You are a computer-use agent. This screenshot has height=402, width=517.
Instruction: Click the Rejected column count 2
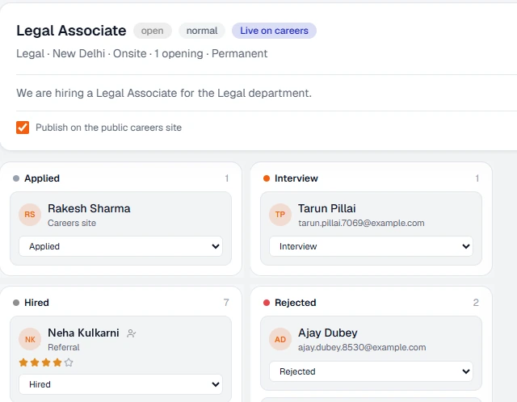point(476,303)
